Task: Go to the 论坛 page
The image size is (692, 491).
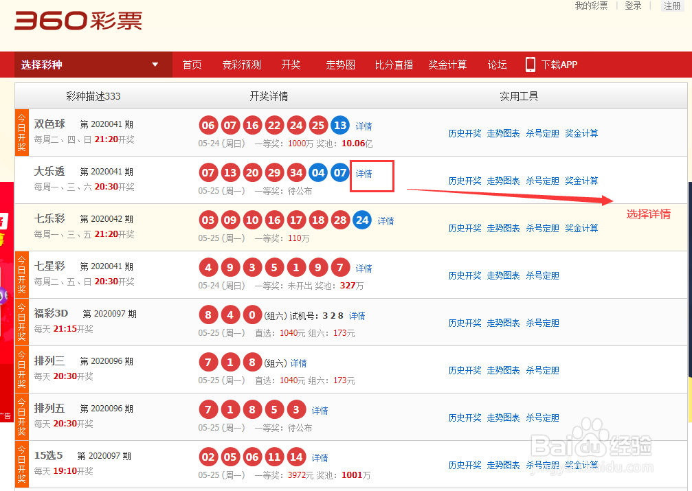Action: coord(497,64)
